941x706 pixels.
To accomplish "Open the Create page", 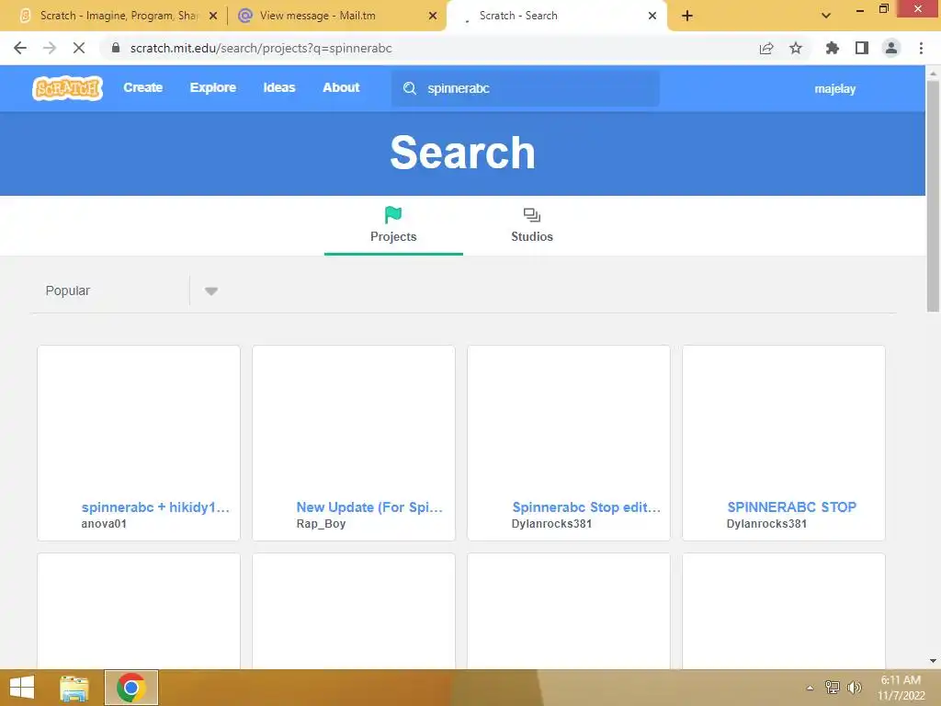I will pyautogui.click(x=142, y=87).
